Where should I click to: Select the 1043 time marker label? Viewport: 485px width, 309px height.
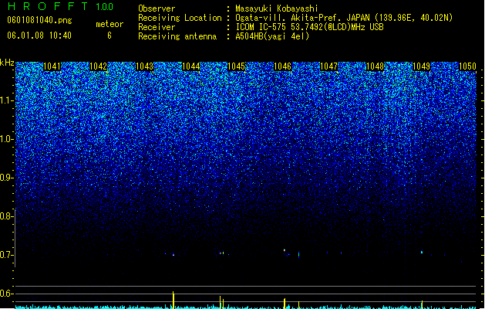tap(144, 66)
